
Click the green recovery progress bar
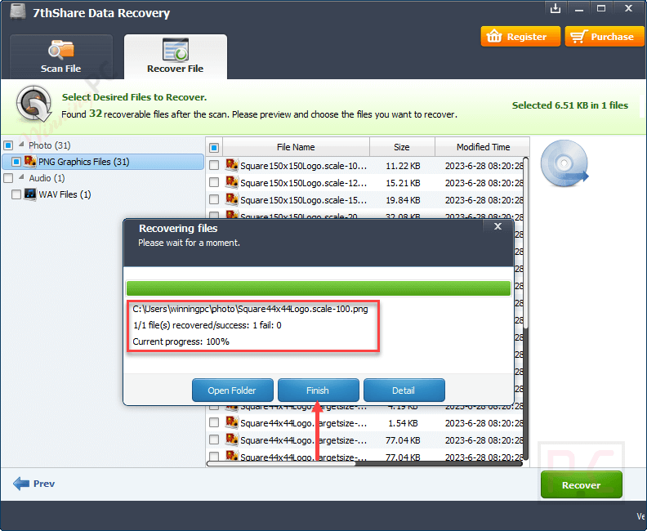[318, 288]
